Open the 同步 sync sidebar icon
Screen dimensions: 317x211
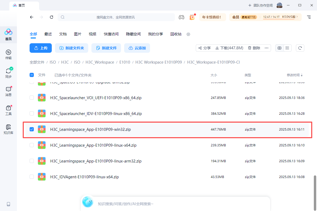pos(8,73)
